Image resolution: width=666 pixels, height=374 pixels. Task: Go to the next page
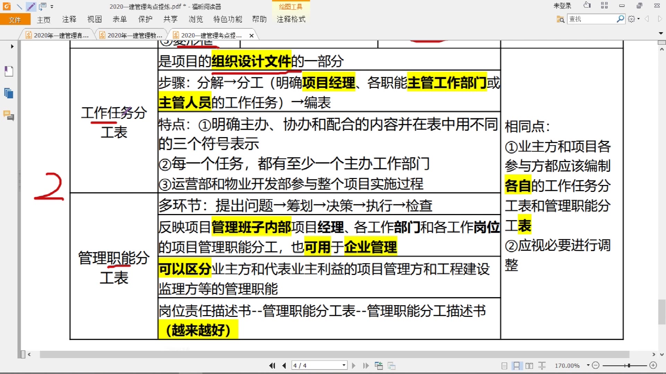(353, 366)
